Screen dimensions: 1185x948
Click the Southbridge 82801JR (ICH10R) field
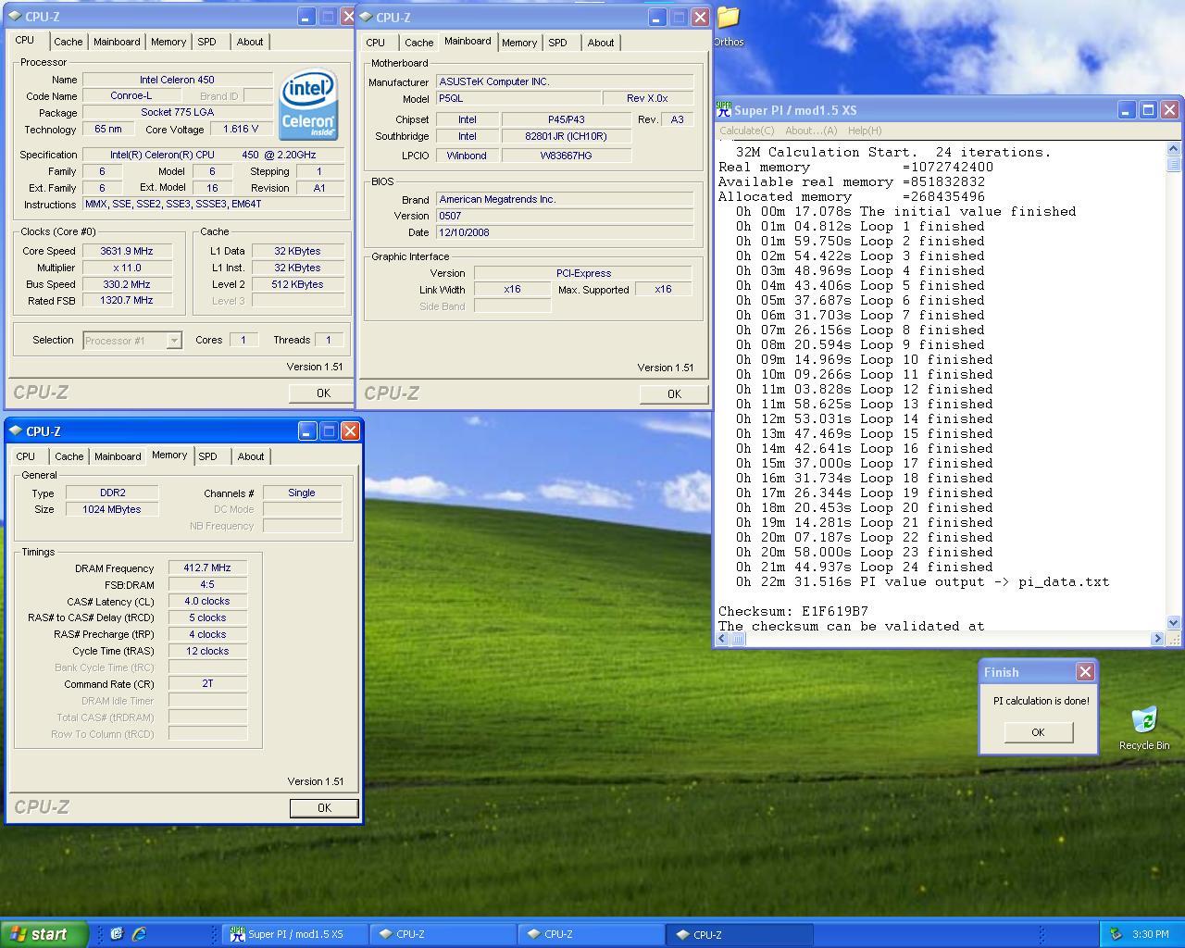(566, 136)
